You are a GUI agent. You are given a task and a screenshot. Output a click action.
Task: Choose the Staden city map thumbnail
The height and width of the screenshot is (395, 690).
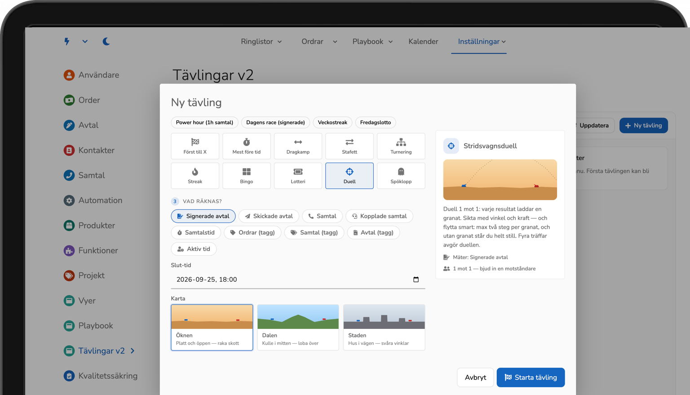point(384,327)
